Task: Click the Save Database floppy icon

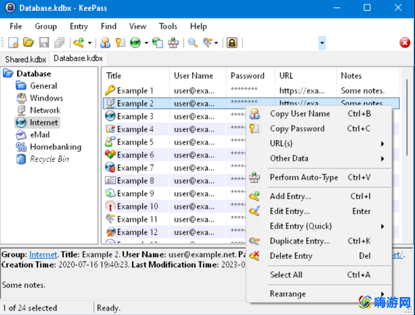Action: tap(44, 43)
